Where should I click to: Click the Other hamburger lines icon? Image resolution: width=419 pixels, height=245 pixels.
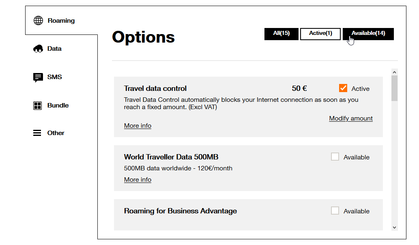pos(37,133)
